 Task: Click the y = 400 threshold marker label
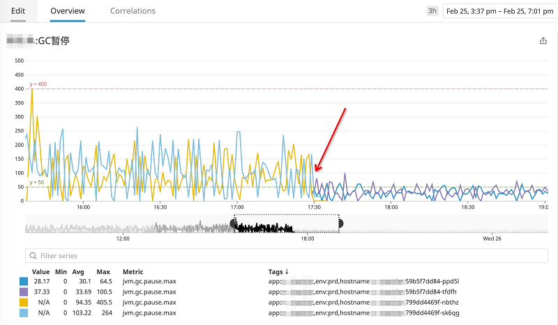(38, 85)
